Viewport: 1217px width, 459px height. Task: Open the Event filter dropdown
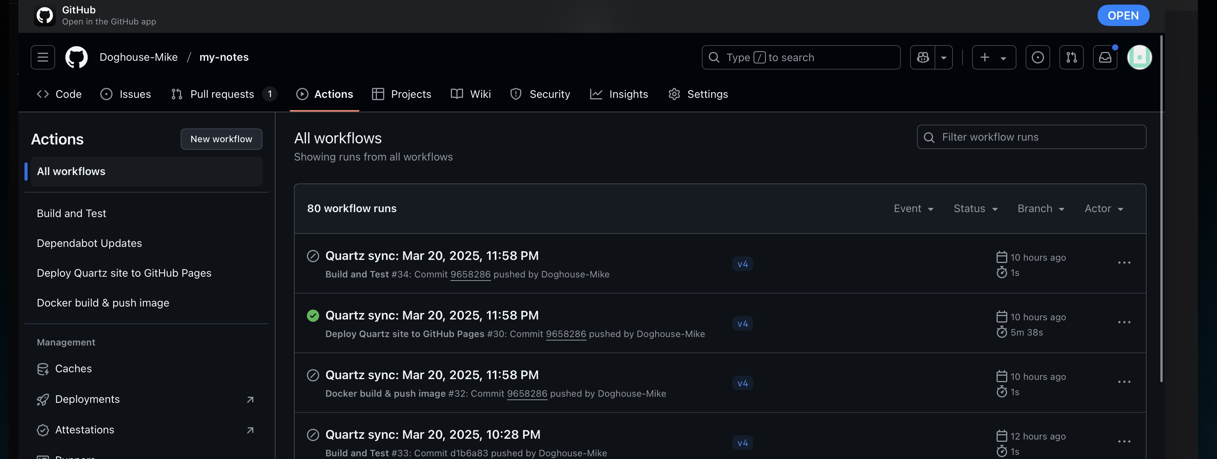click(913, 209)
